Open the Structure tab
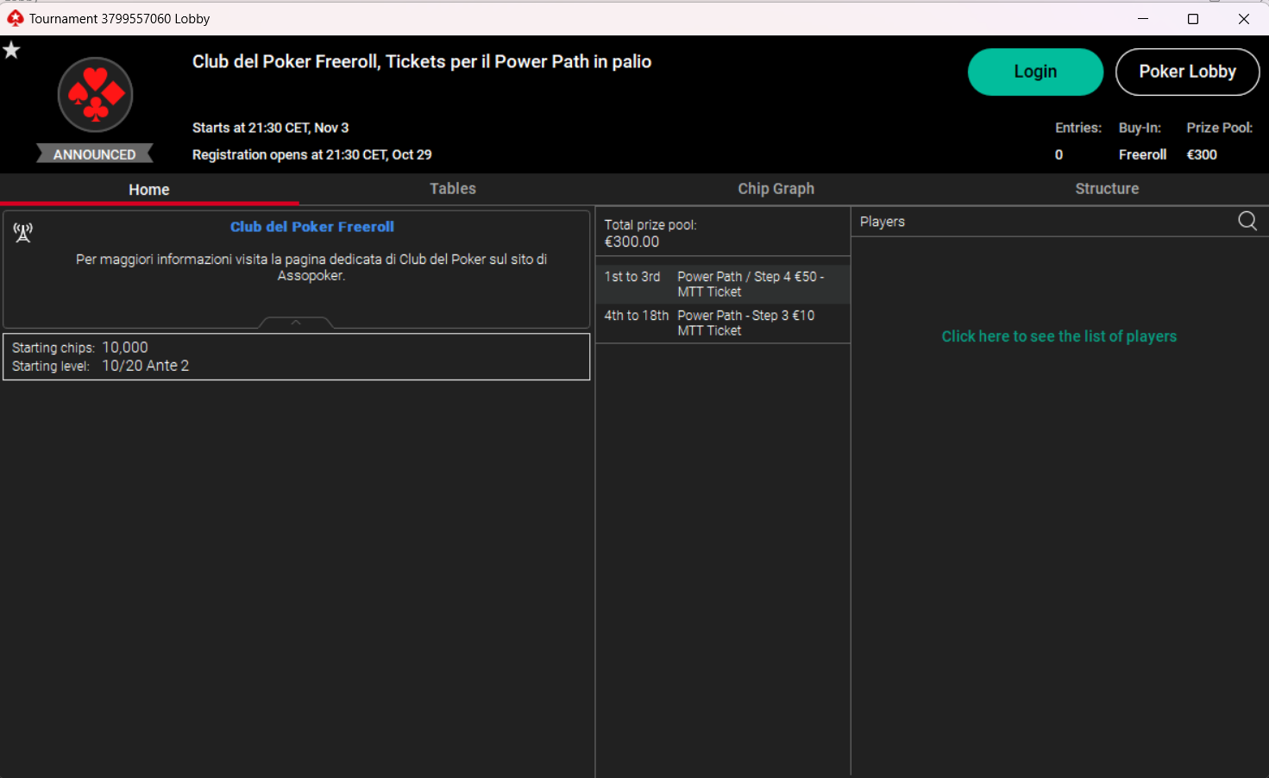The width and height of the screenshot is (1269, 778). point(1107,188)
